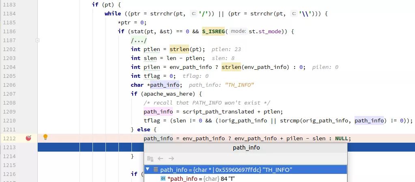Click the path_info popup title bar
Image resolution: width=415 pixels, height=182 pixels.
245,148
